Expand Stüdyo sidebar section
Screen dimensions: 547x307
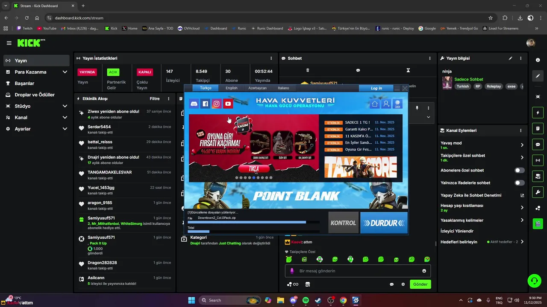point(65,106)
